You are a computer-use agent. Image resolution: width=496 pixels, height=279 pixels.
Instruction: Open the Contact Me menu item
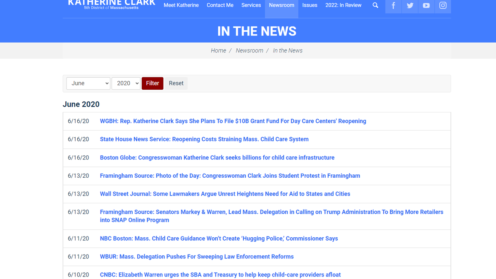tap(220, 5)
